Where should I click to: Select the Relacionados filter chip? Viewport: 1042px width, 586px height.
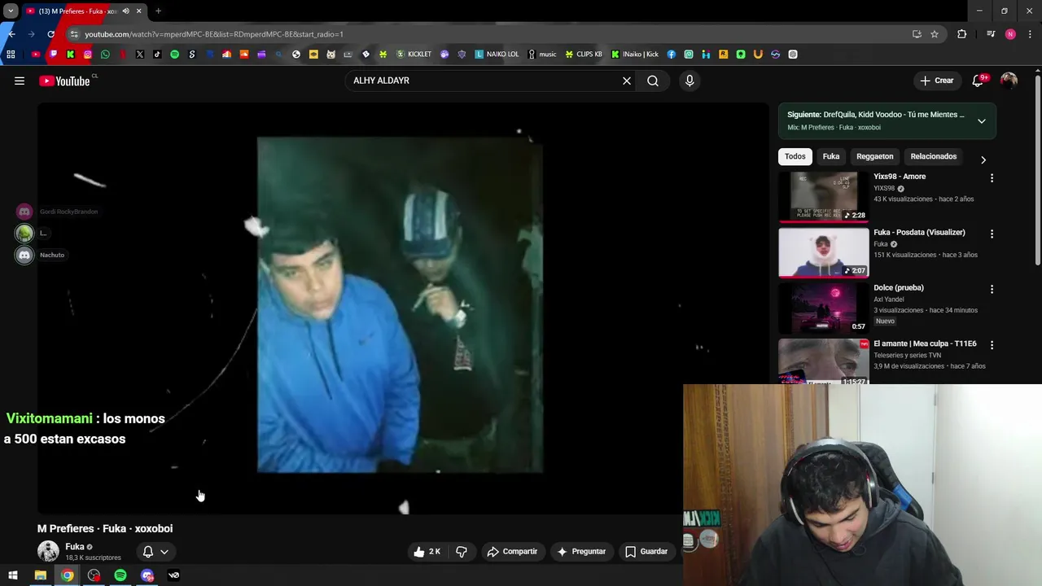(x=934, y=156)
